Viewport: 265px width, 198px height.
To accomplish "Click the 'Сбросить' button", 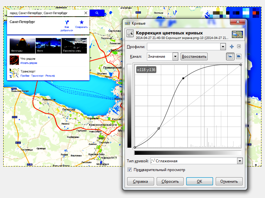I will (x=170, y=181).
